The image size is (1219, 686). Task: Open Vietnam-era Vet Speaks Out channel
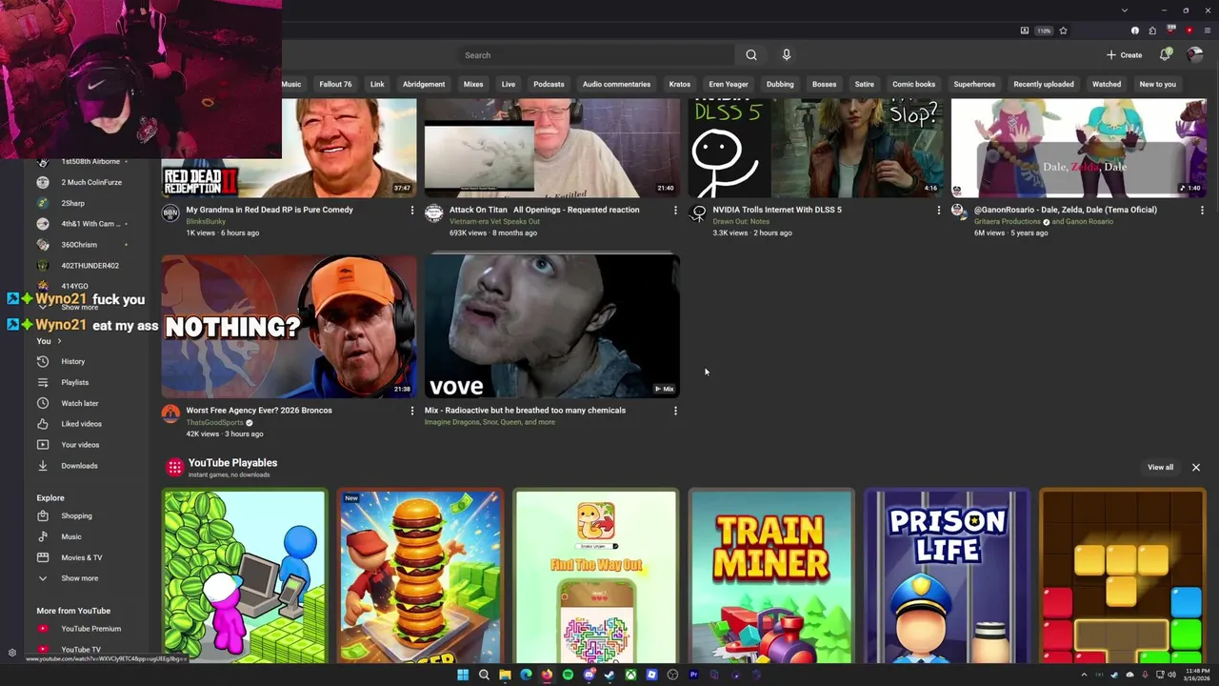(x=494, y=221)
